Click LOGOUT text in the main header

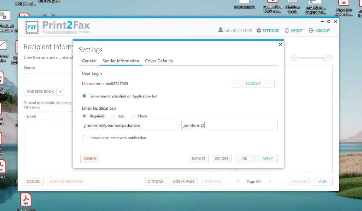coord(323,31)
